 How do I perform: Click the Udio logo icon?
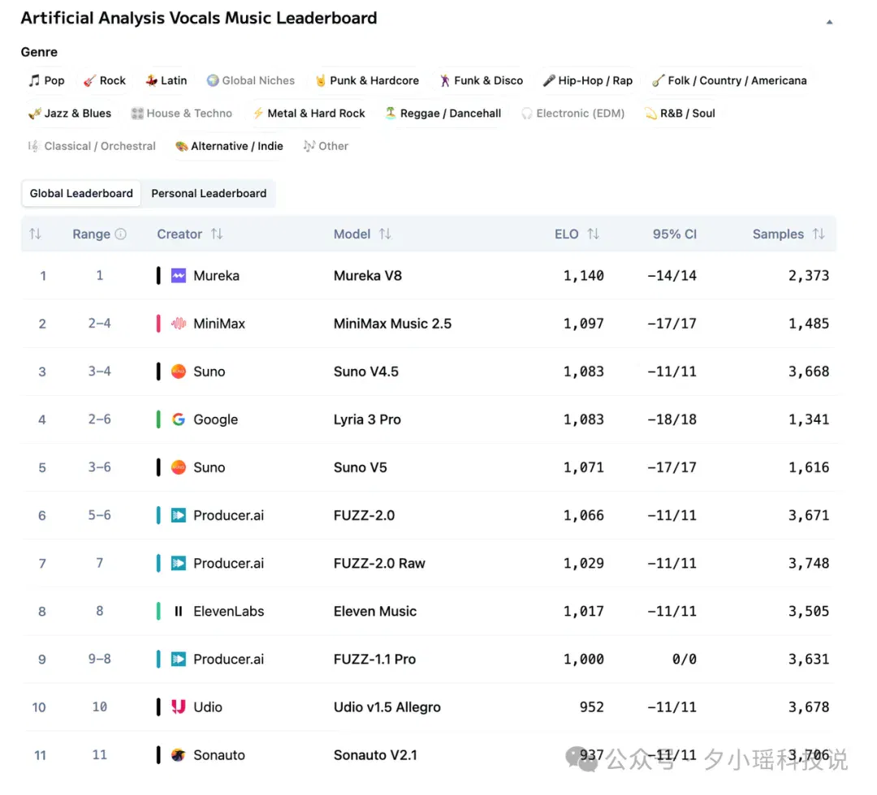[179, 707]
